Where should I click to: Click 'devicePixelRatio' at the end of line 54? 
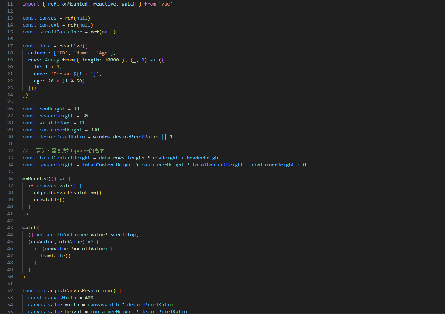point(150,304)
